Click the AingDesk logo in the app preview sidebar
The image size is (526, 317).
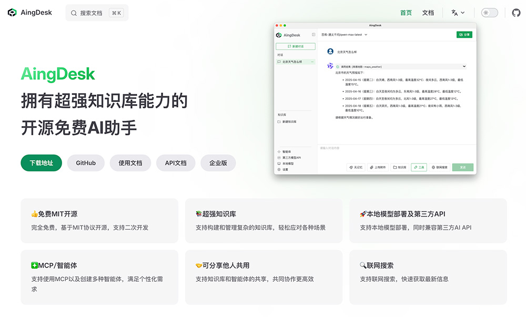[x=288, y=35]
